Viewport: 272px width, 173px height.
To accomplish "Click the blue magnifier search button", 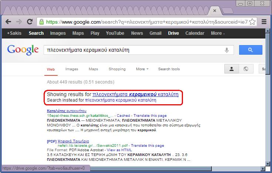I will tap(251, 50).
